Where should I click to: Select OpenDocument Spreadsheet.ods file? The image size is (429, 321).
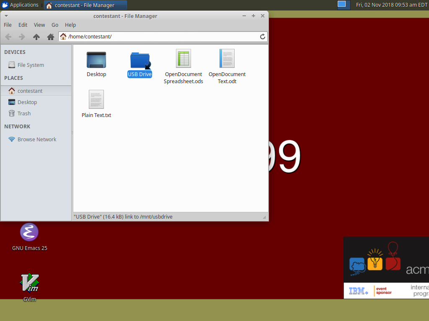click(x=183, y=66)
